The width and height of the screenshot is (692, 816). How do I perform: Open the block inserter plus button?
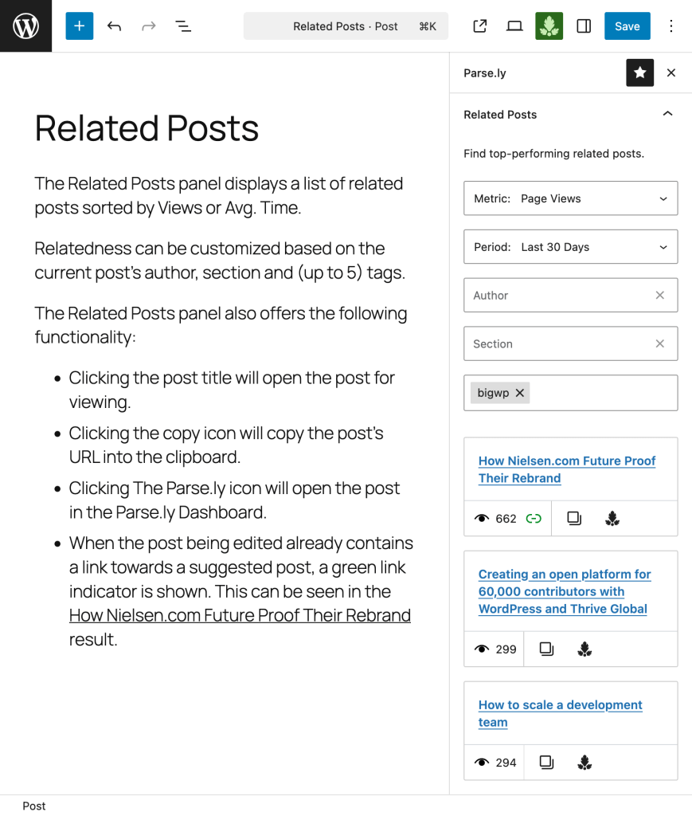pyautogui.click(x=79, y=26)
